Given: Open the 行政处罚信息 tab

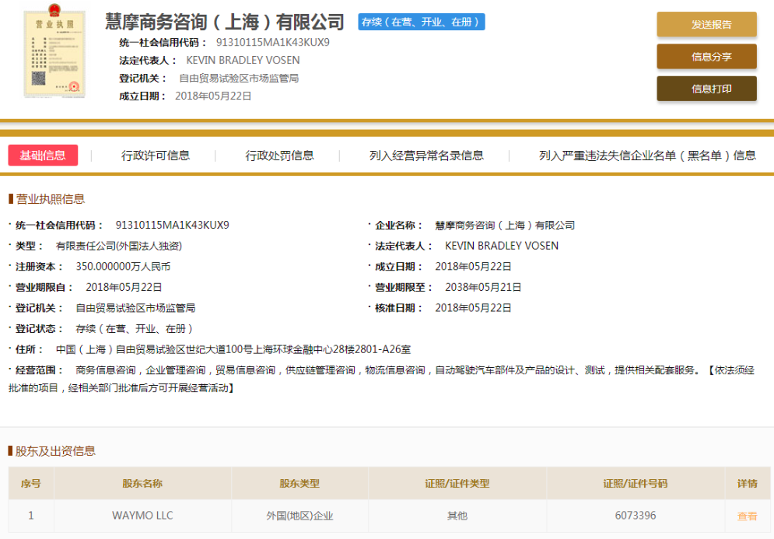Looking at the screenshot, I should click(279, 156).
